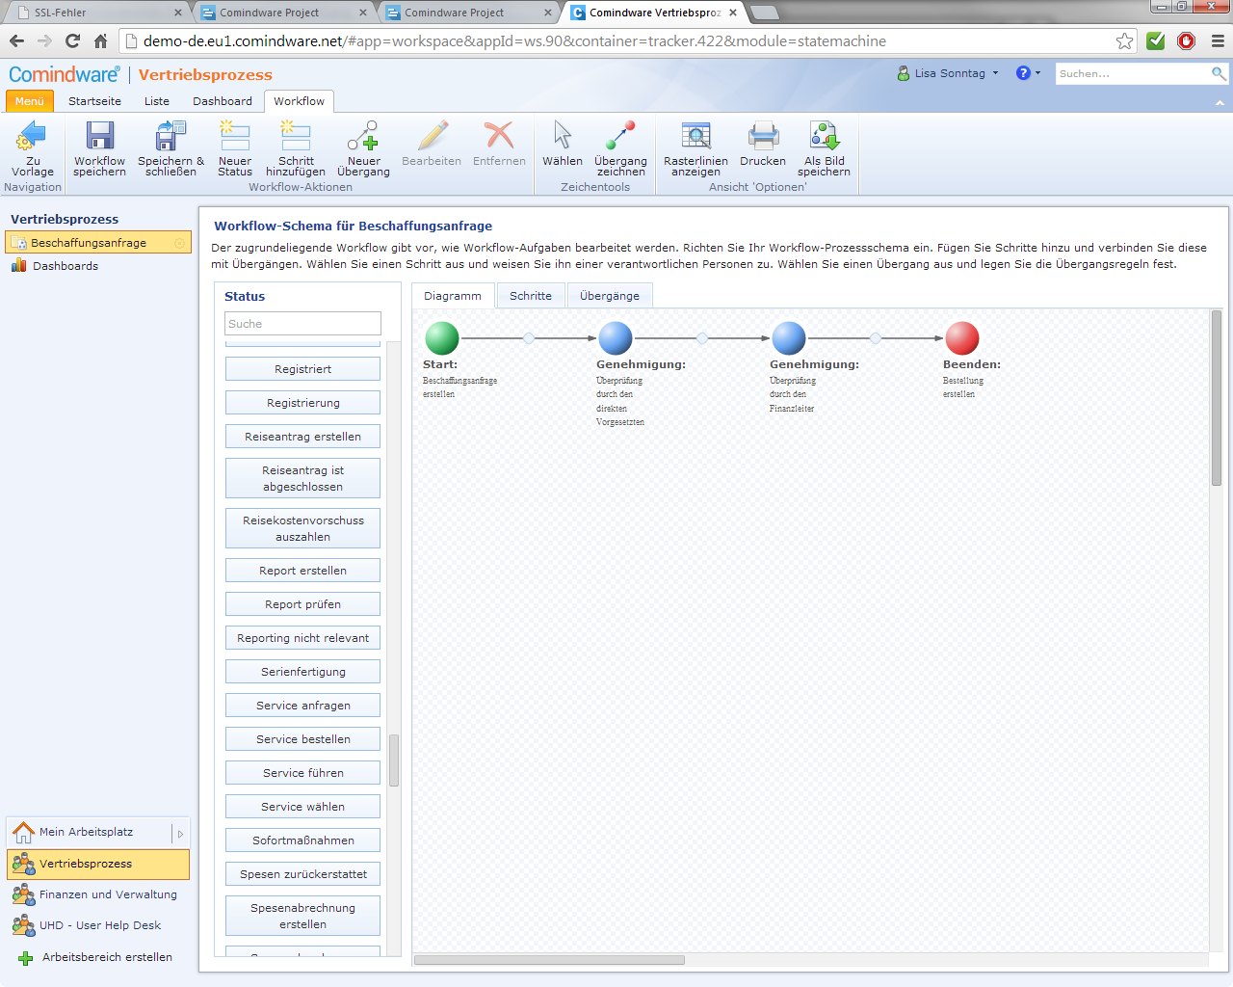Screen dimensions: 1233x987
Task: Click transition point before Beenden node
Action: click(x=876, y=338)
